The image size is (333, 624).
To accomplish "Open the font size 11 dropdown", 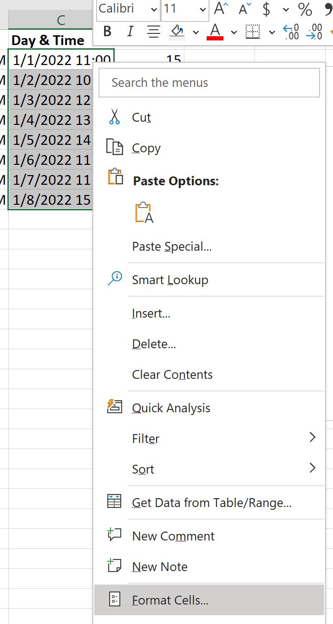I will pyautogui.click(x=184, y=9).
